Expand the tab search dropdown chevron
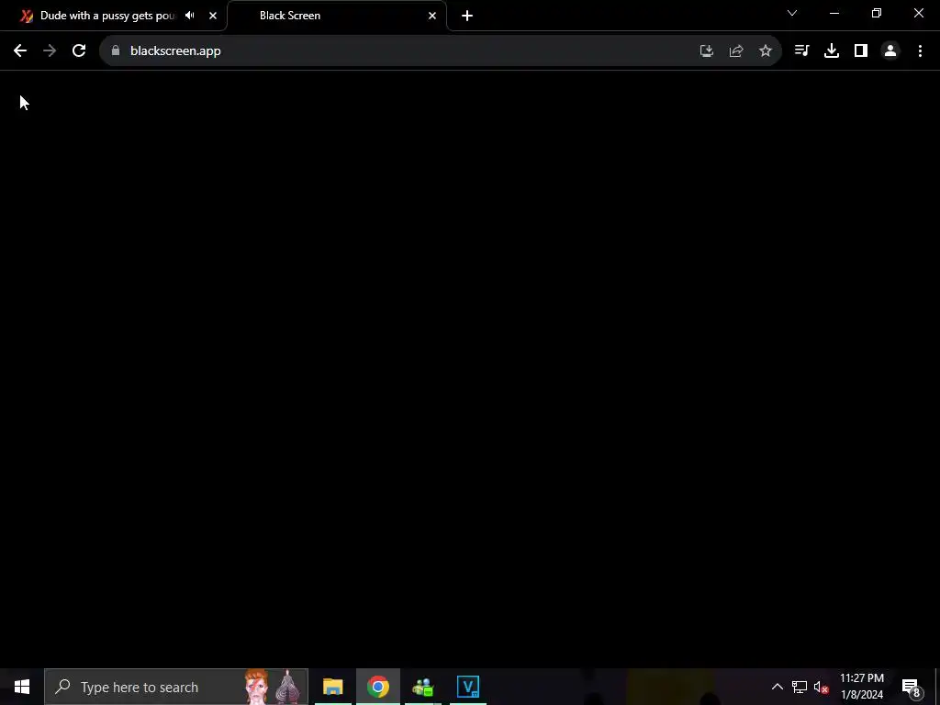Image resolution: width=940 pixels, height=705 pixels. (x=792, y=13)
